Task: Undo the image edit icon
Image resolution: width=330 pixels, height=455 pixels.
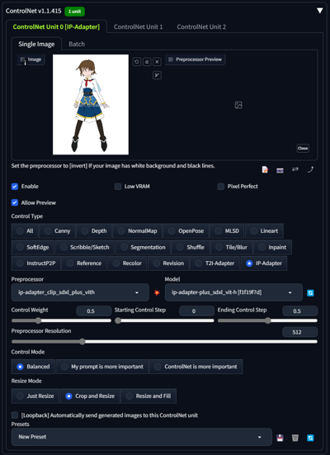Action: click(x=137, y=62)
